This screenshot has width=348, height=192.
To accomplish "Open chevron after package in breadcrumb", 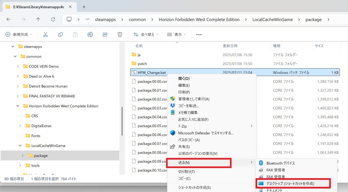I will tap(329, 19).
